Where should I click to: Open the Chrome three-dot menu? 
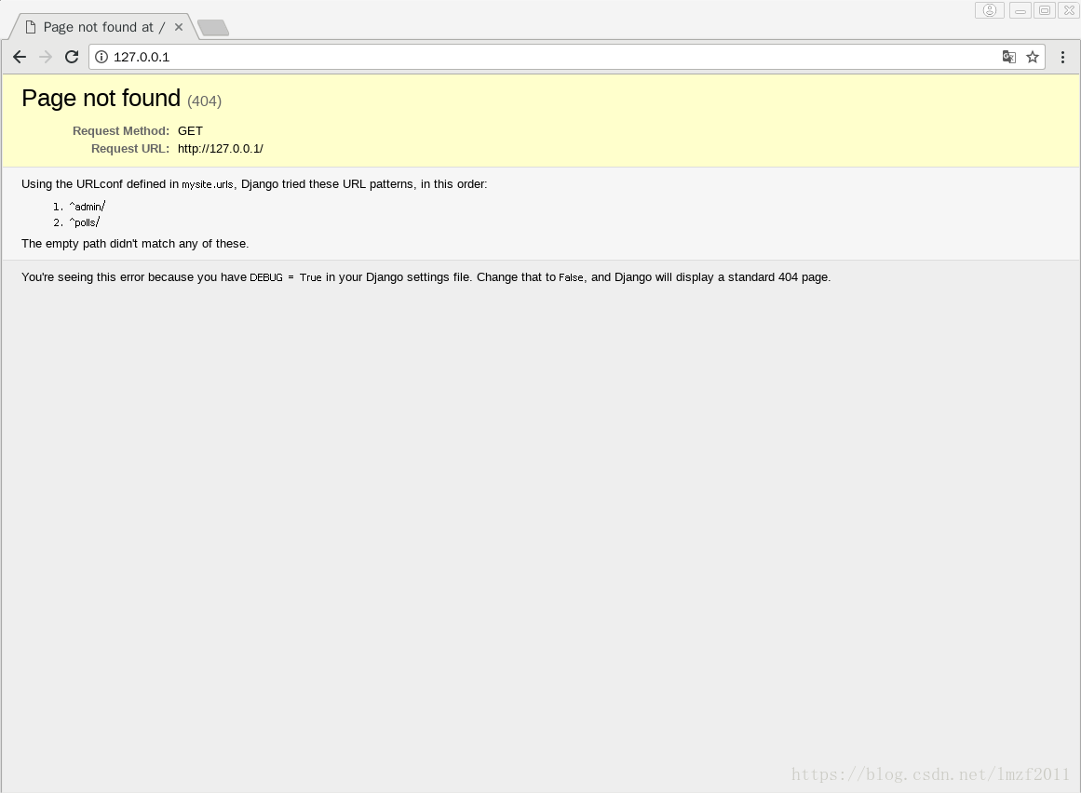[1062, 57]
